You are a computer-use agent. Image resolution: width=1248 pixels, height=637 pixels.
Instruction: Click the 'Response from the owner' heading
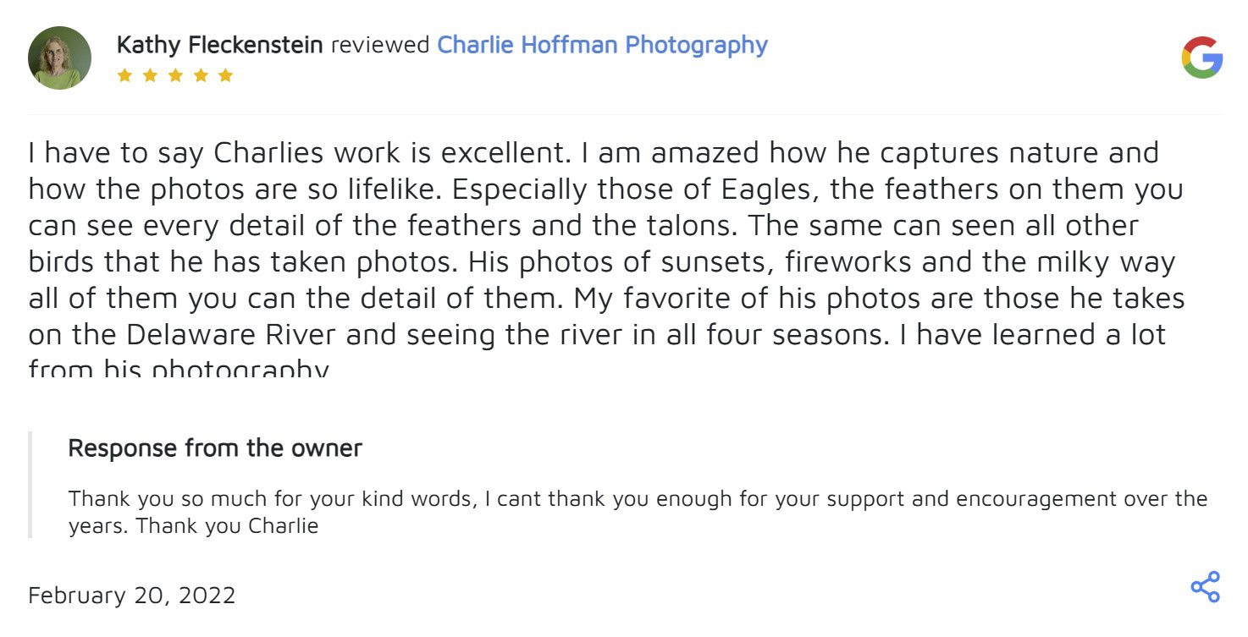[x=215, y=448]
